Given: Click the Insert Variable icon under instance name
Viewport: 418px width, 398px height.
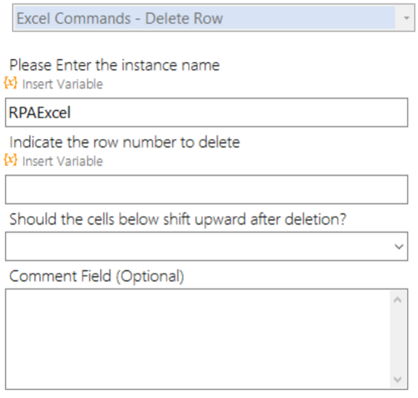Looking at the screenshot, I should click(x=11, y=83).
